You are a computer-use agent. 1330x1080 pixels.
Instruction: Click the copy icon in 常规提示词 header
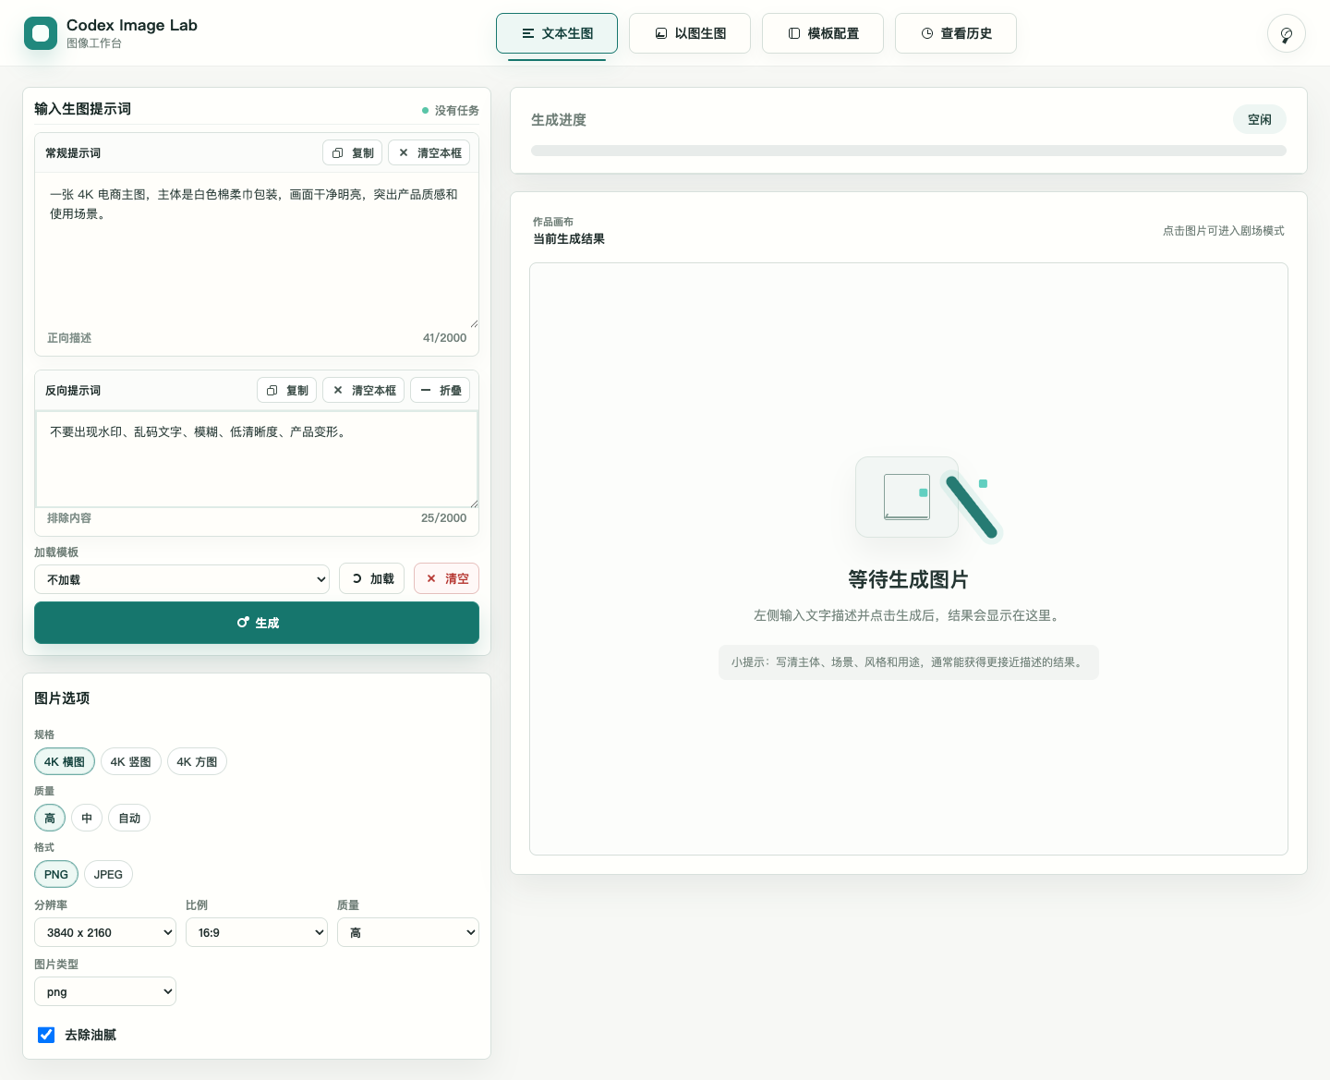click(338, 153)
